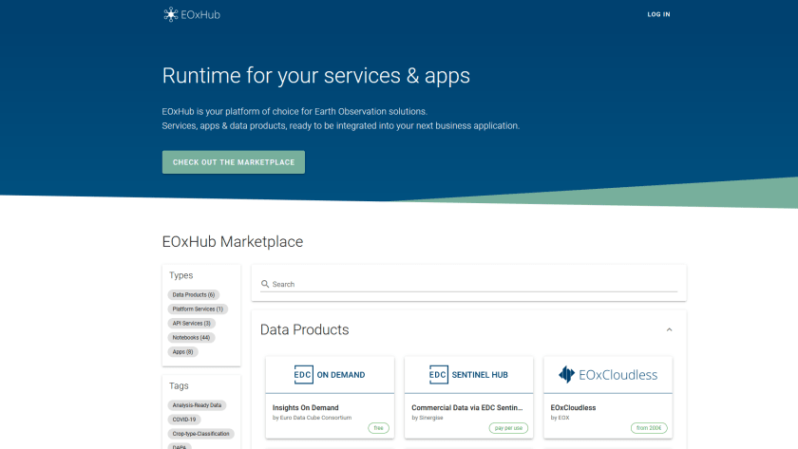The width and height of the screenshot is (798, 449).
Task: Open the EDC Sentinel Hub logo image
Action: point(468,375)
